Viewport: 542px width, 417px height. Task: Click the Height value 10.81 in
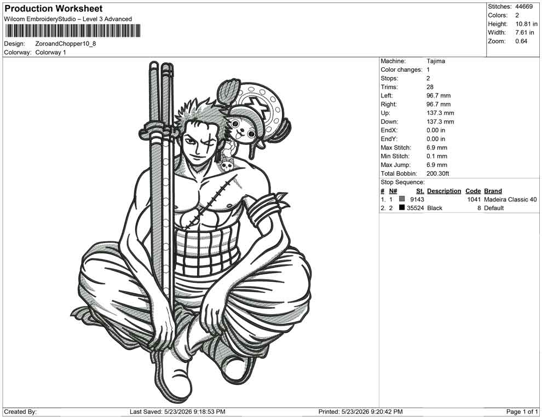tap(527, 24)
